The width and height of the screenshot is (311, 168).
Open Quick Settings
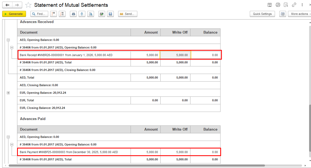pyautogui.click(x=262, y=14)
